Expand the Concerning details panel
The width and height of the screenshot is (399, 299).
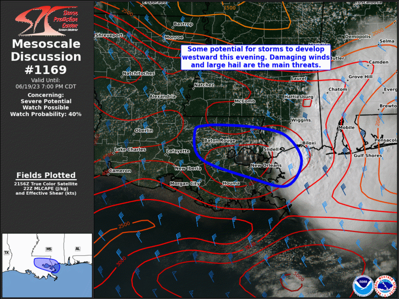click(46, 95)
